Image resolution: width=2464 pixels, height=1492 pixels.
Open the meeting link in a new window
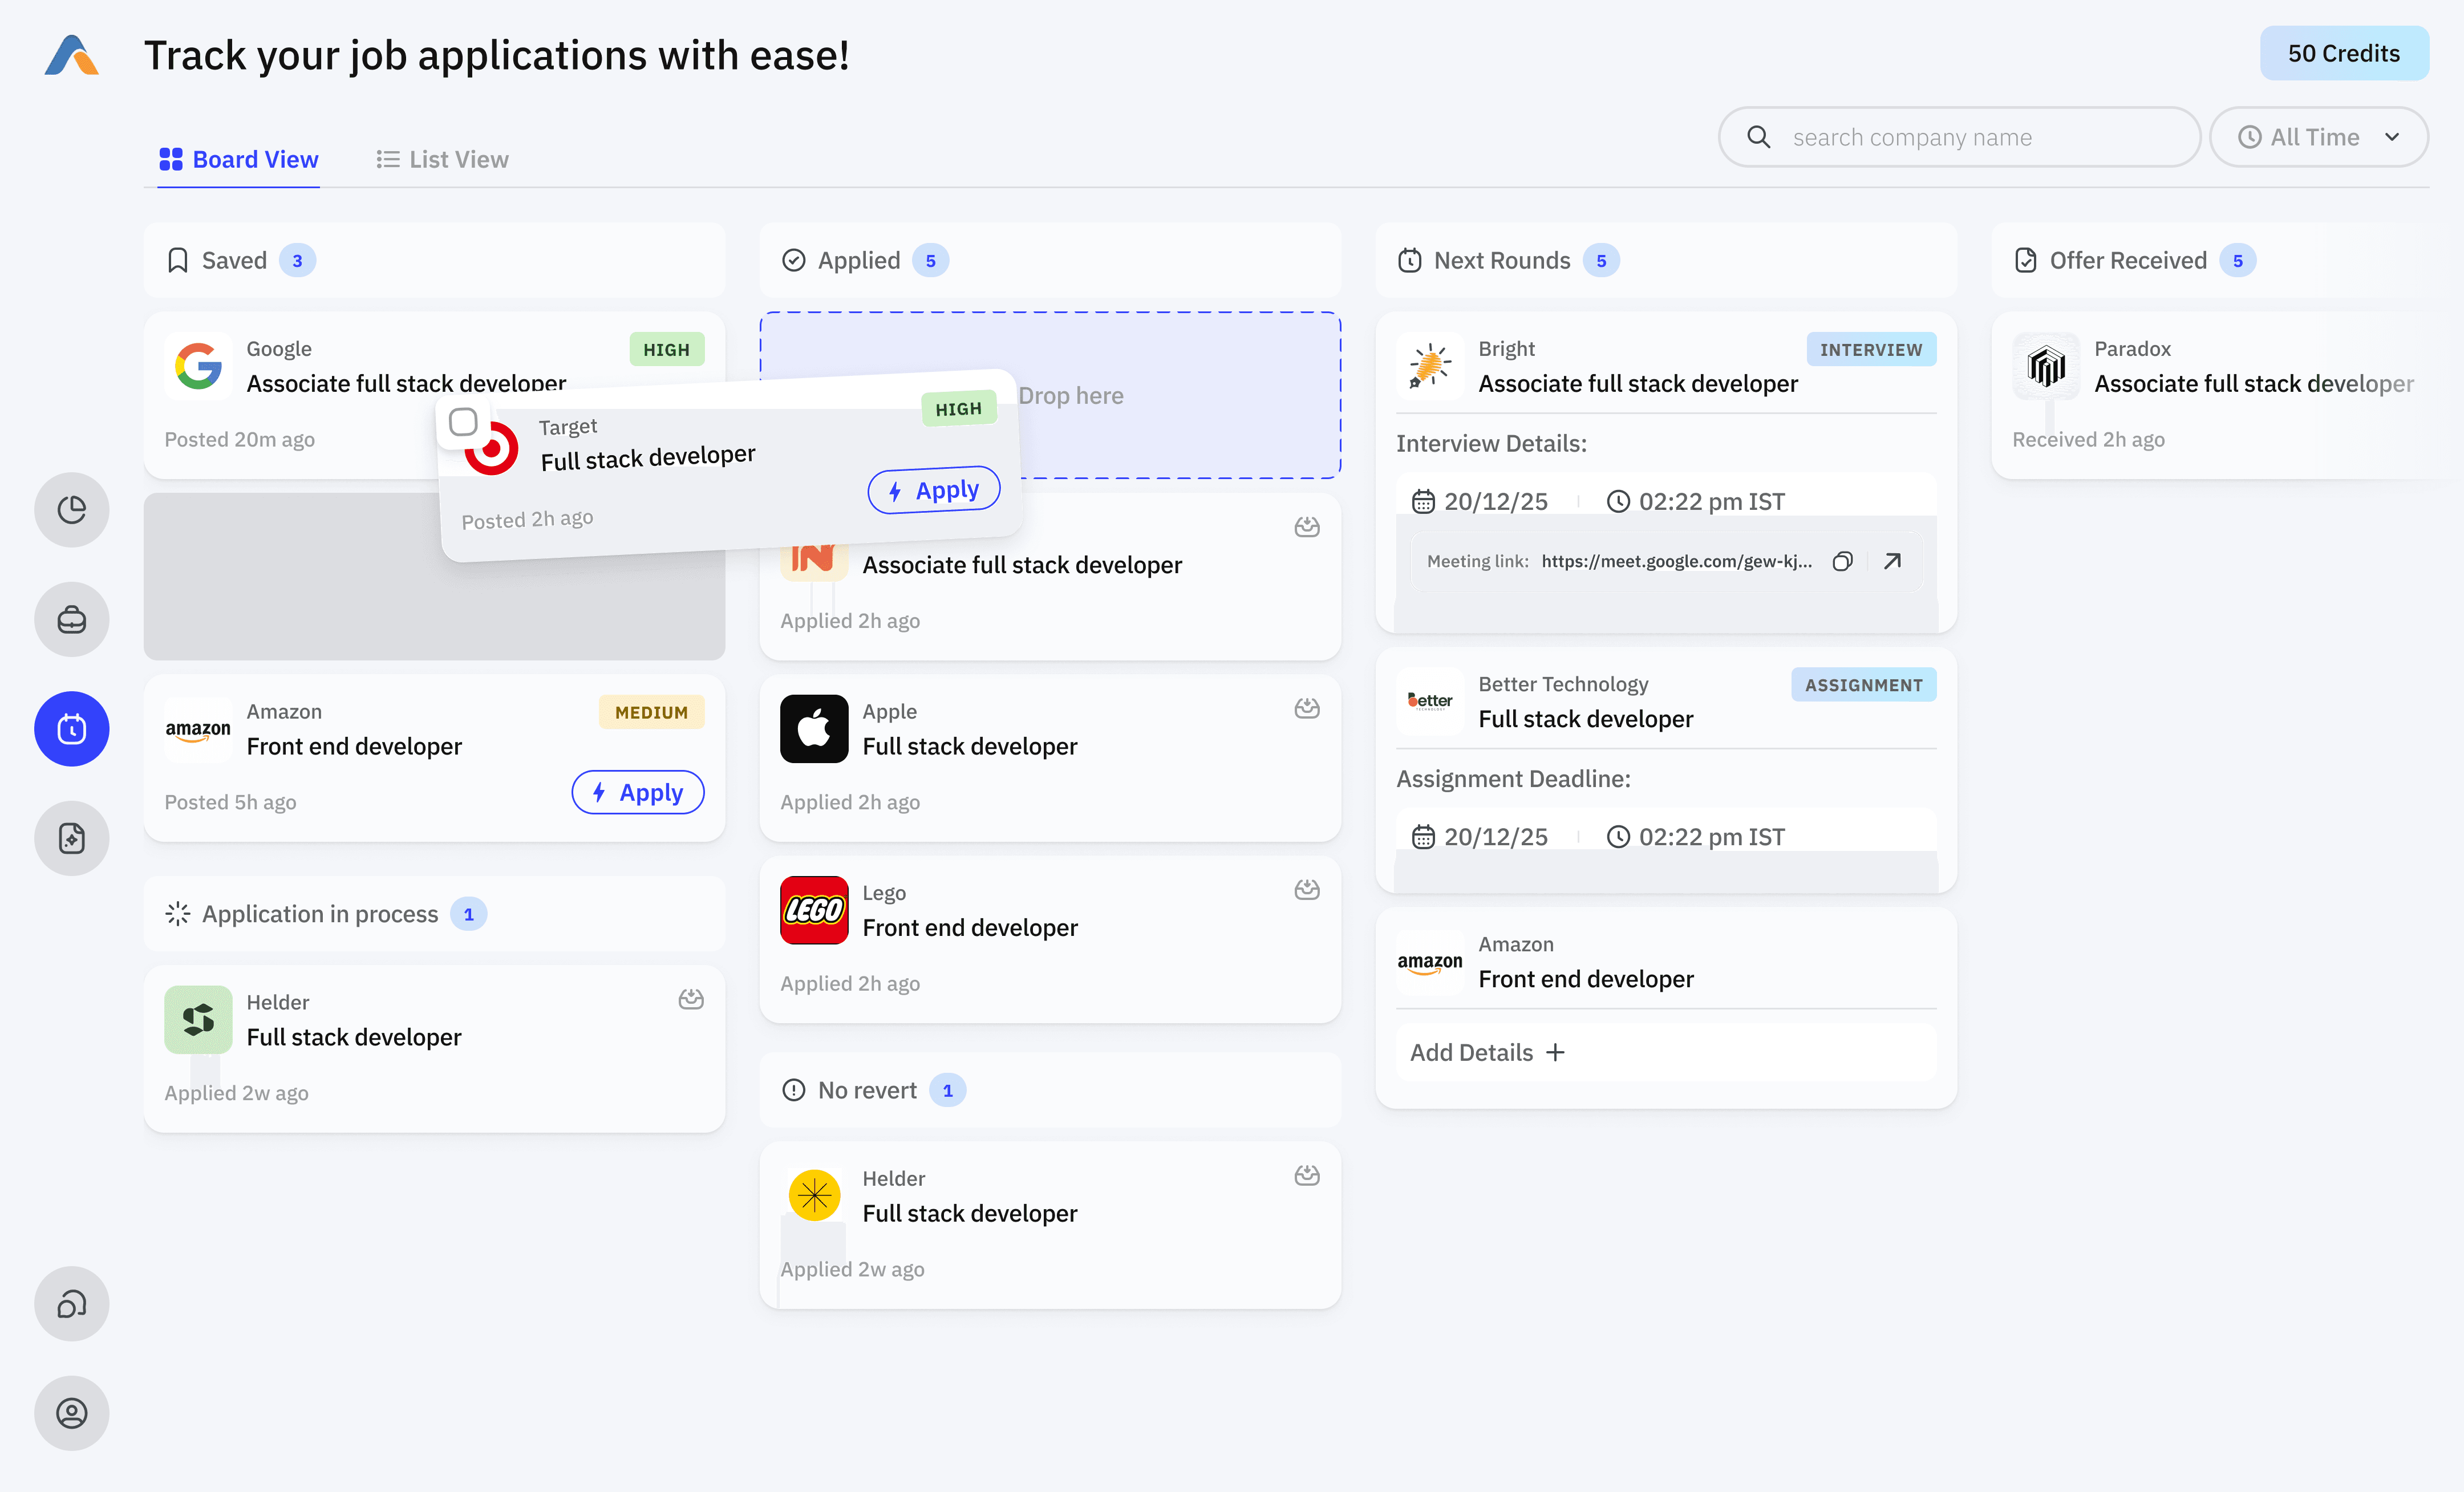1892,561
